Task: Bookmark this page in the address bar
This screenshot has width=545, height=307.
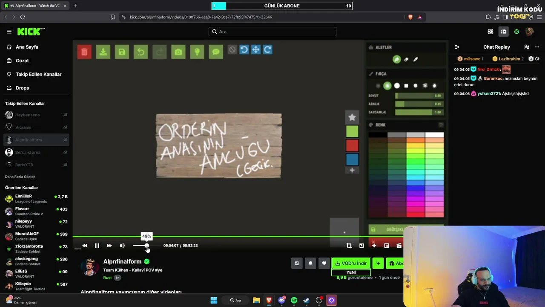Action: (112, 17)
